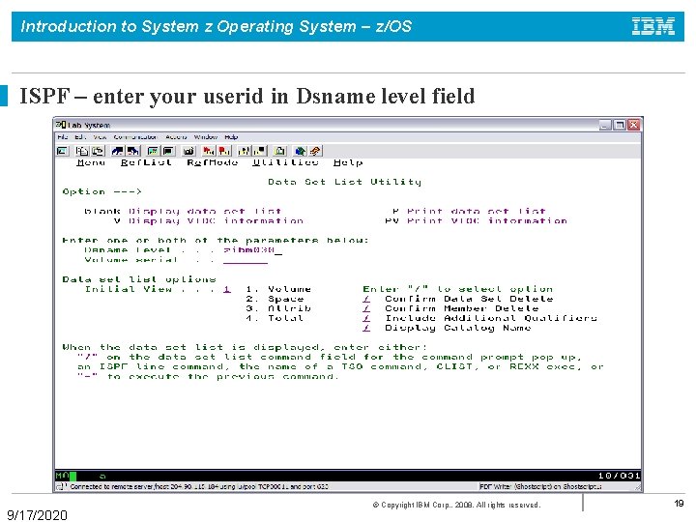Image resolution: width=696 pixels, height=522 pixels.
Task: Click the Play macro toolbar icon
Action: point(245,151)
